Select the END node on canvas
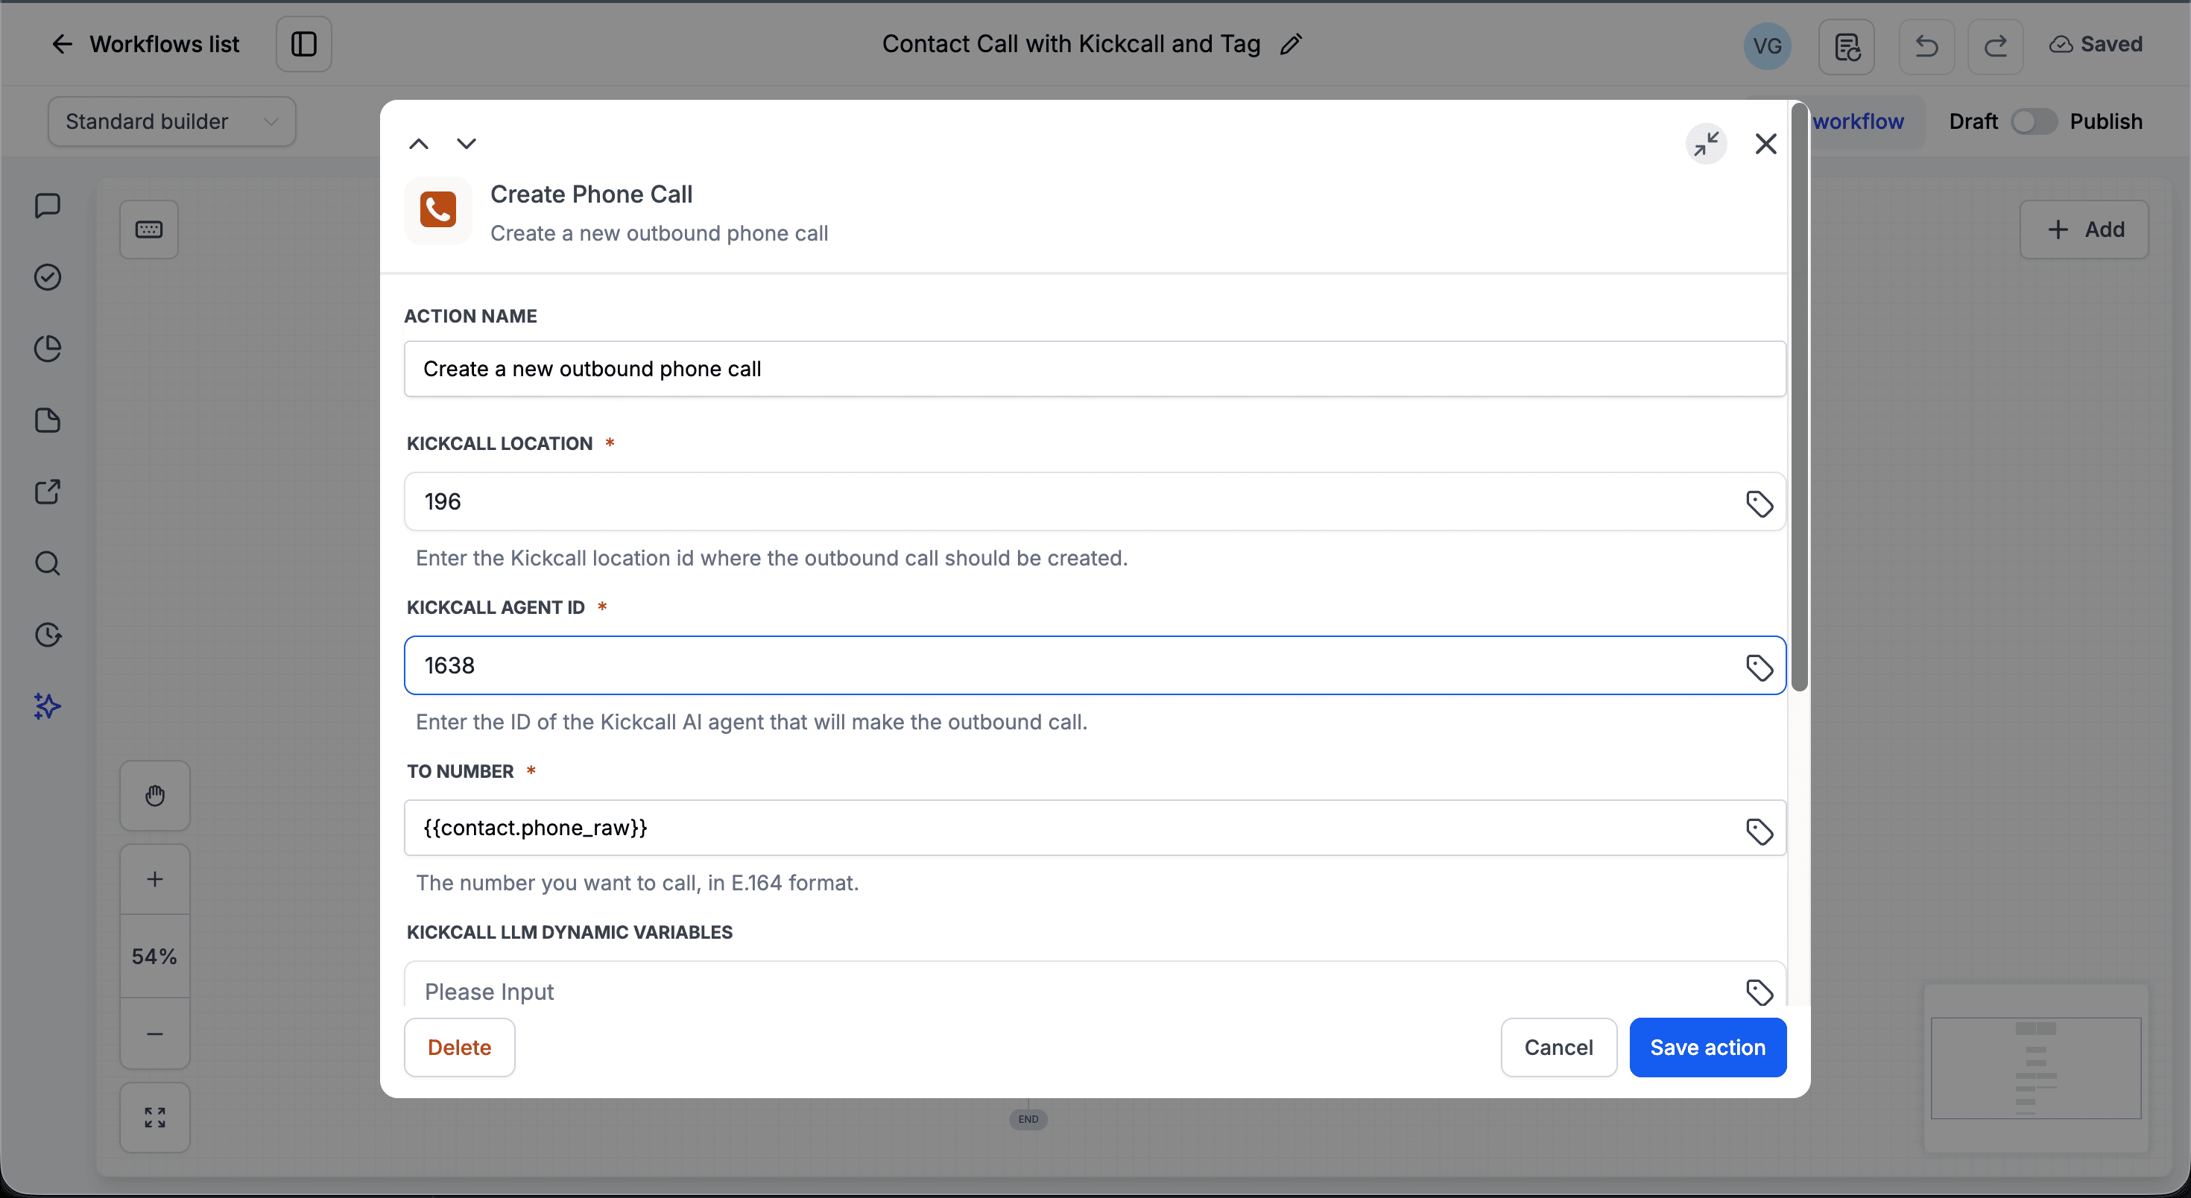This screenshot has height=1198, width=2191. point(1028,1119)
